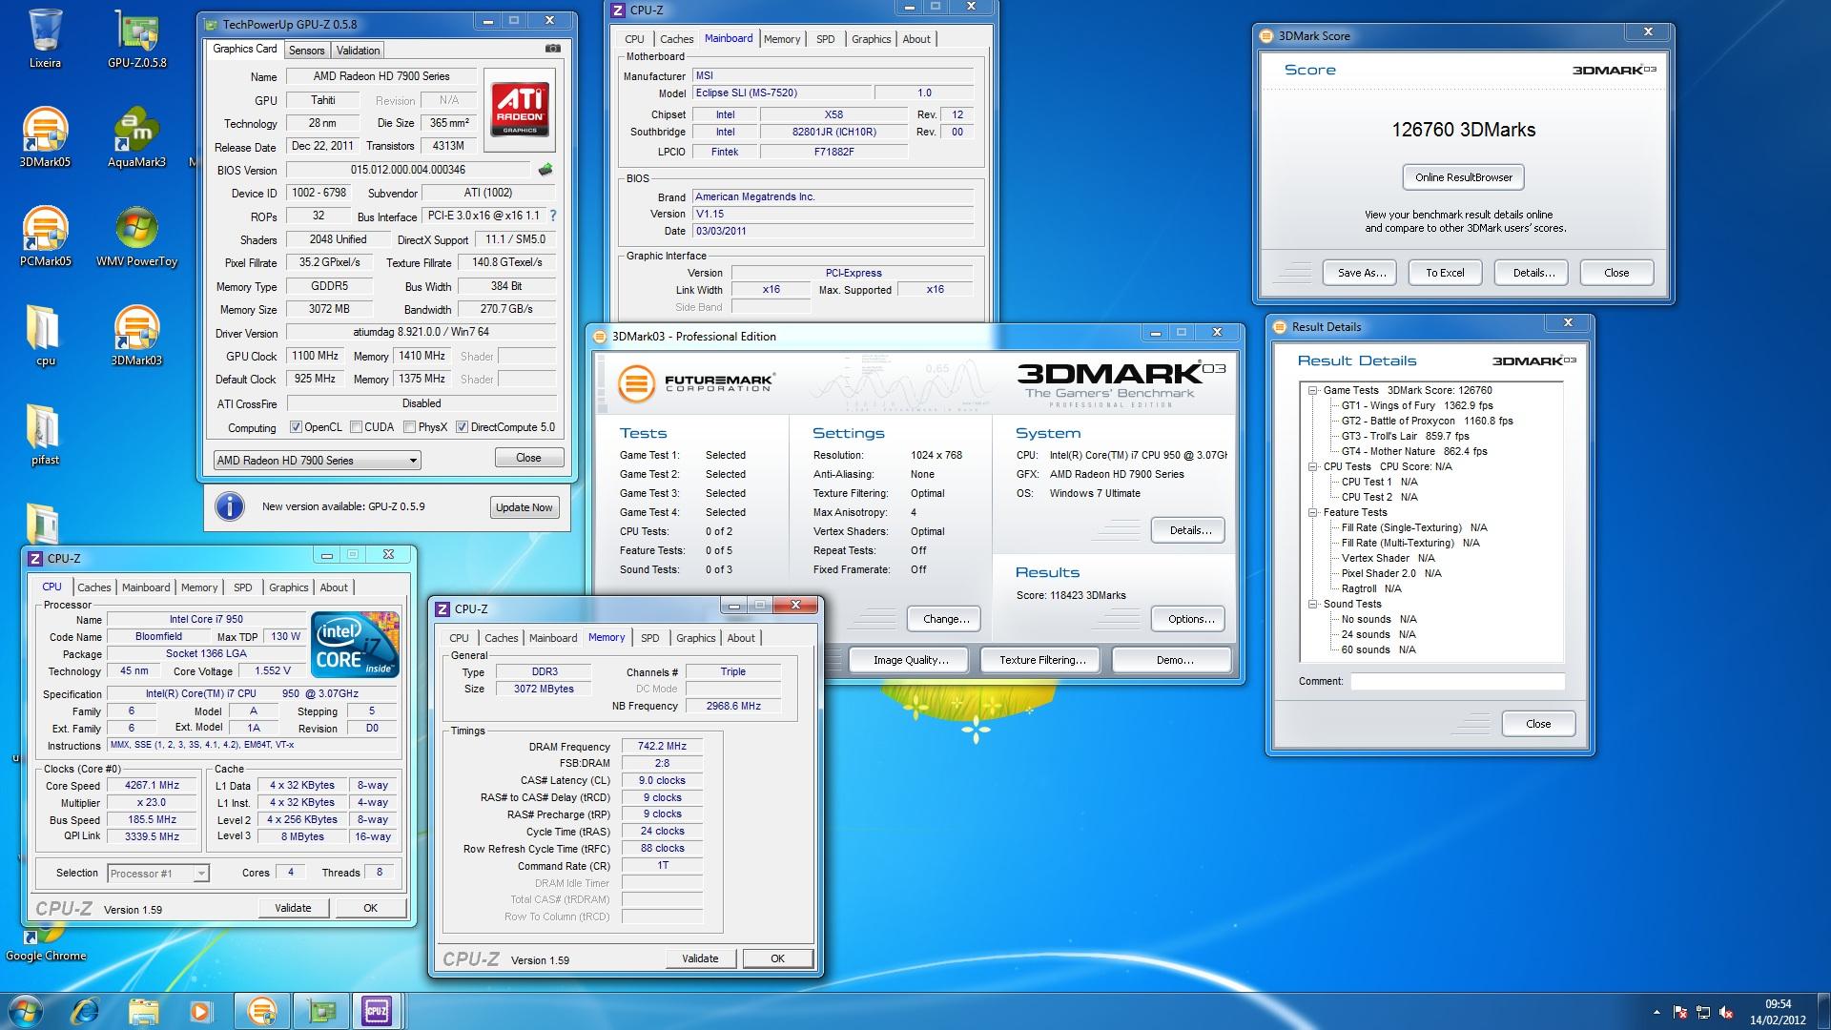Click Texture Filtering... button in 3DMark03
Viewport: 1831px width, 1030px height.
click(x=1042, y=660)
